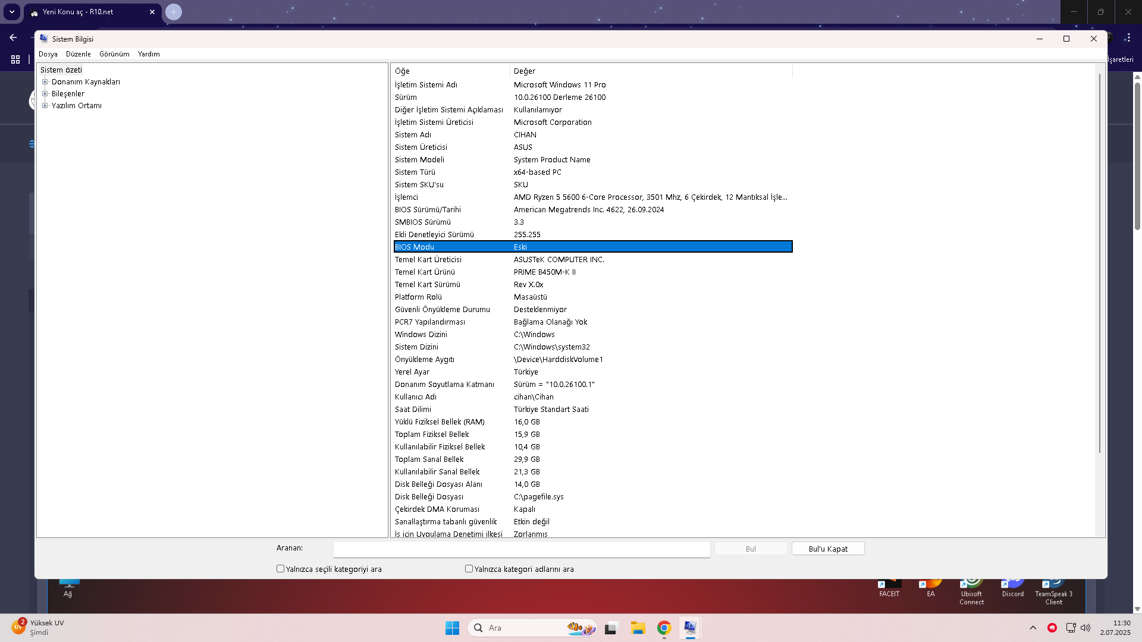
Task: Expand the Yazılım Ortamı tree node
Action: pyautogui.click(x=45, y=106)
